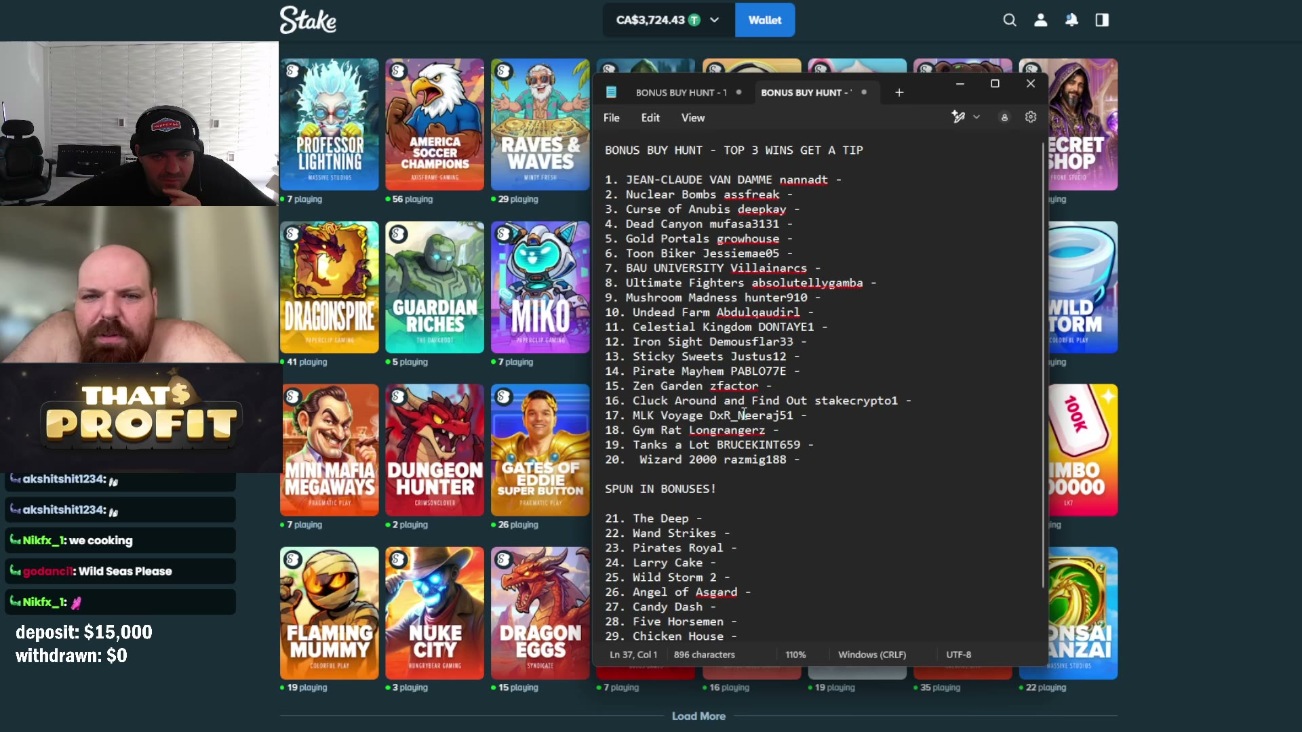Open the Dragonspire game
1302x732 pixels.
pos(330,287)
